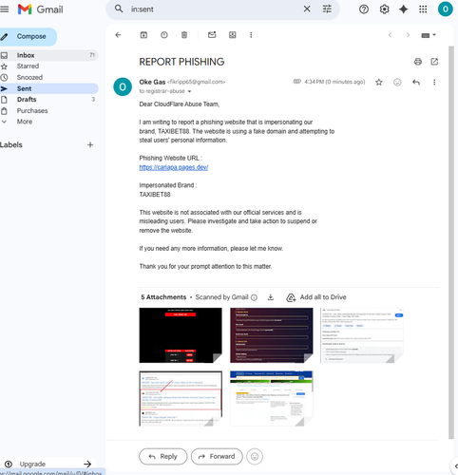Viewport: 458px width, 475px height.
Task: Add emoji reaction next to Forward
Action: pos(255,456)
